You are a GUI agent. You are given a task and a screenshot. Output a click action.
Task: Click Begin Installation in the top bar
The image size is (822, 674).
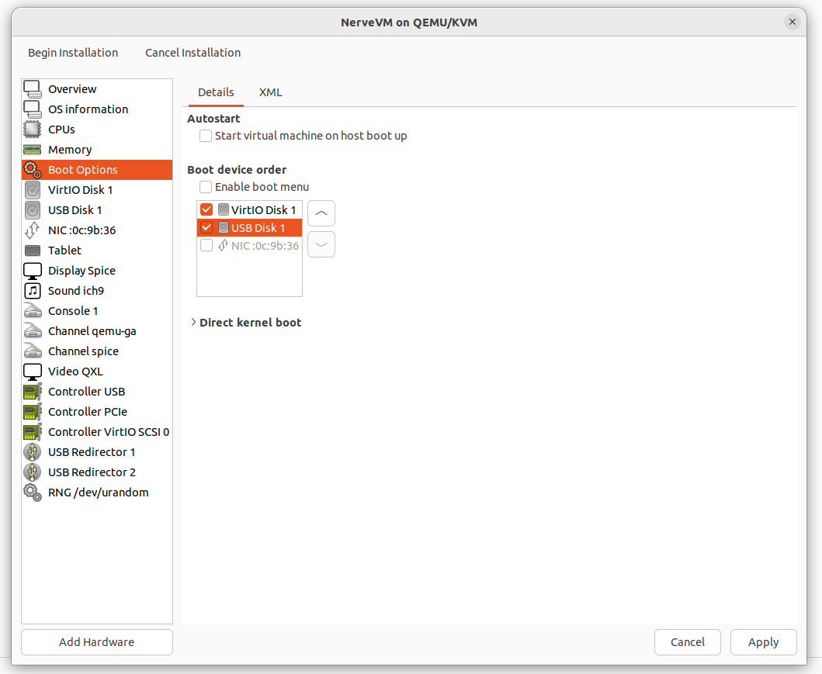point(73,53)
